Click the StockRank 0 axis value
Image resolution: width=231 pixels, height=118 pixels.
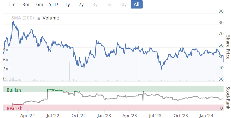(222, 108)
